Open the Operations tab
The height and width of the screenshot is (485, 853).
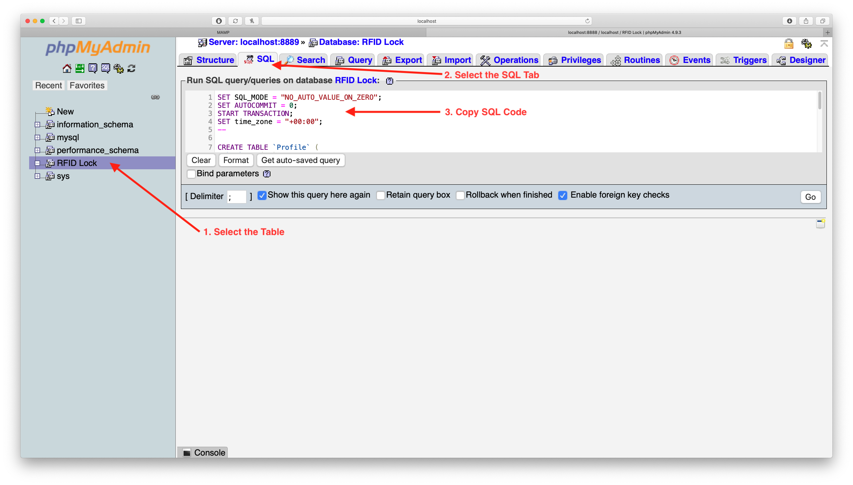click(509, 60)
